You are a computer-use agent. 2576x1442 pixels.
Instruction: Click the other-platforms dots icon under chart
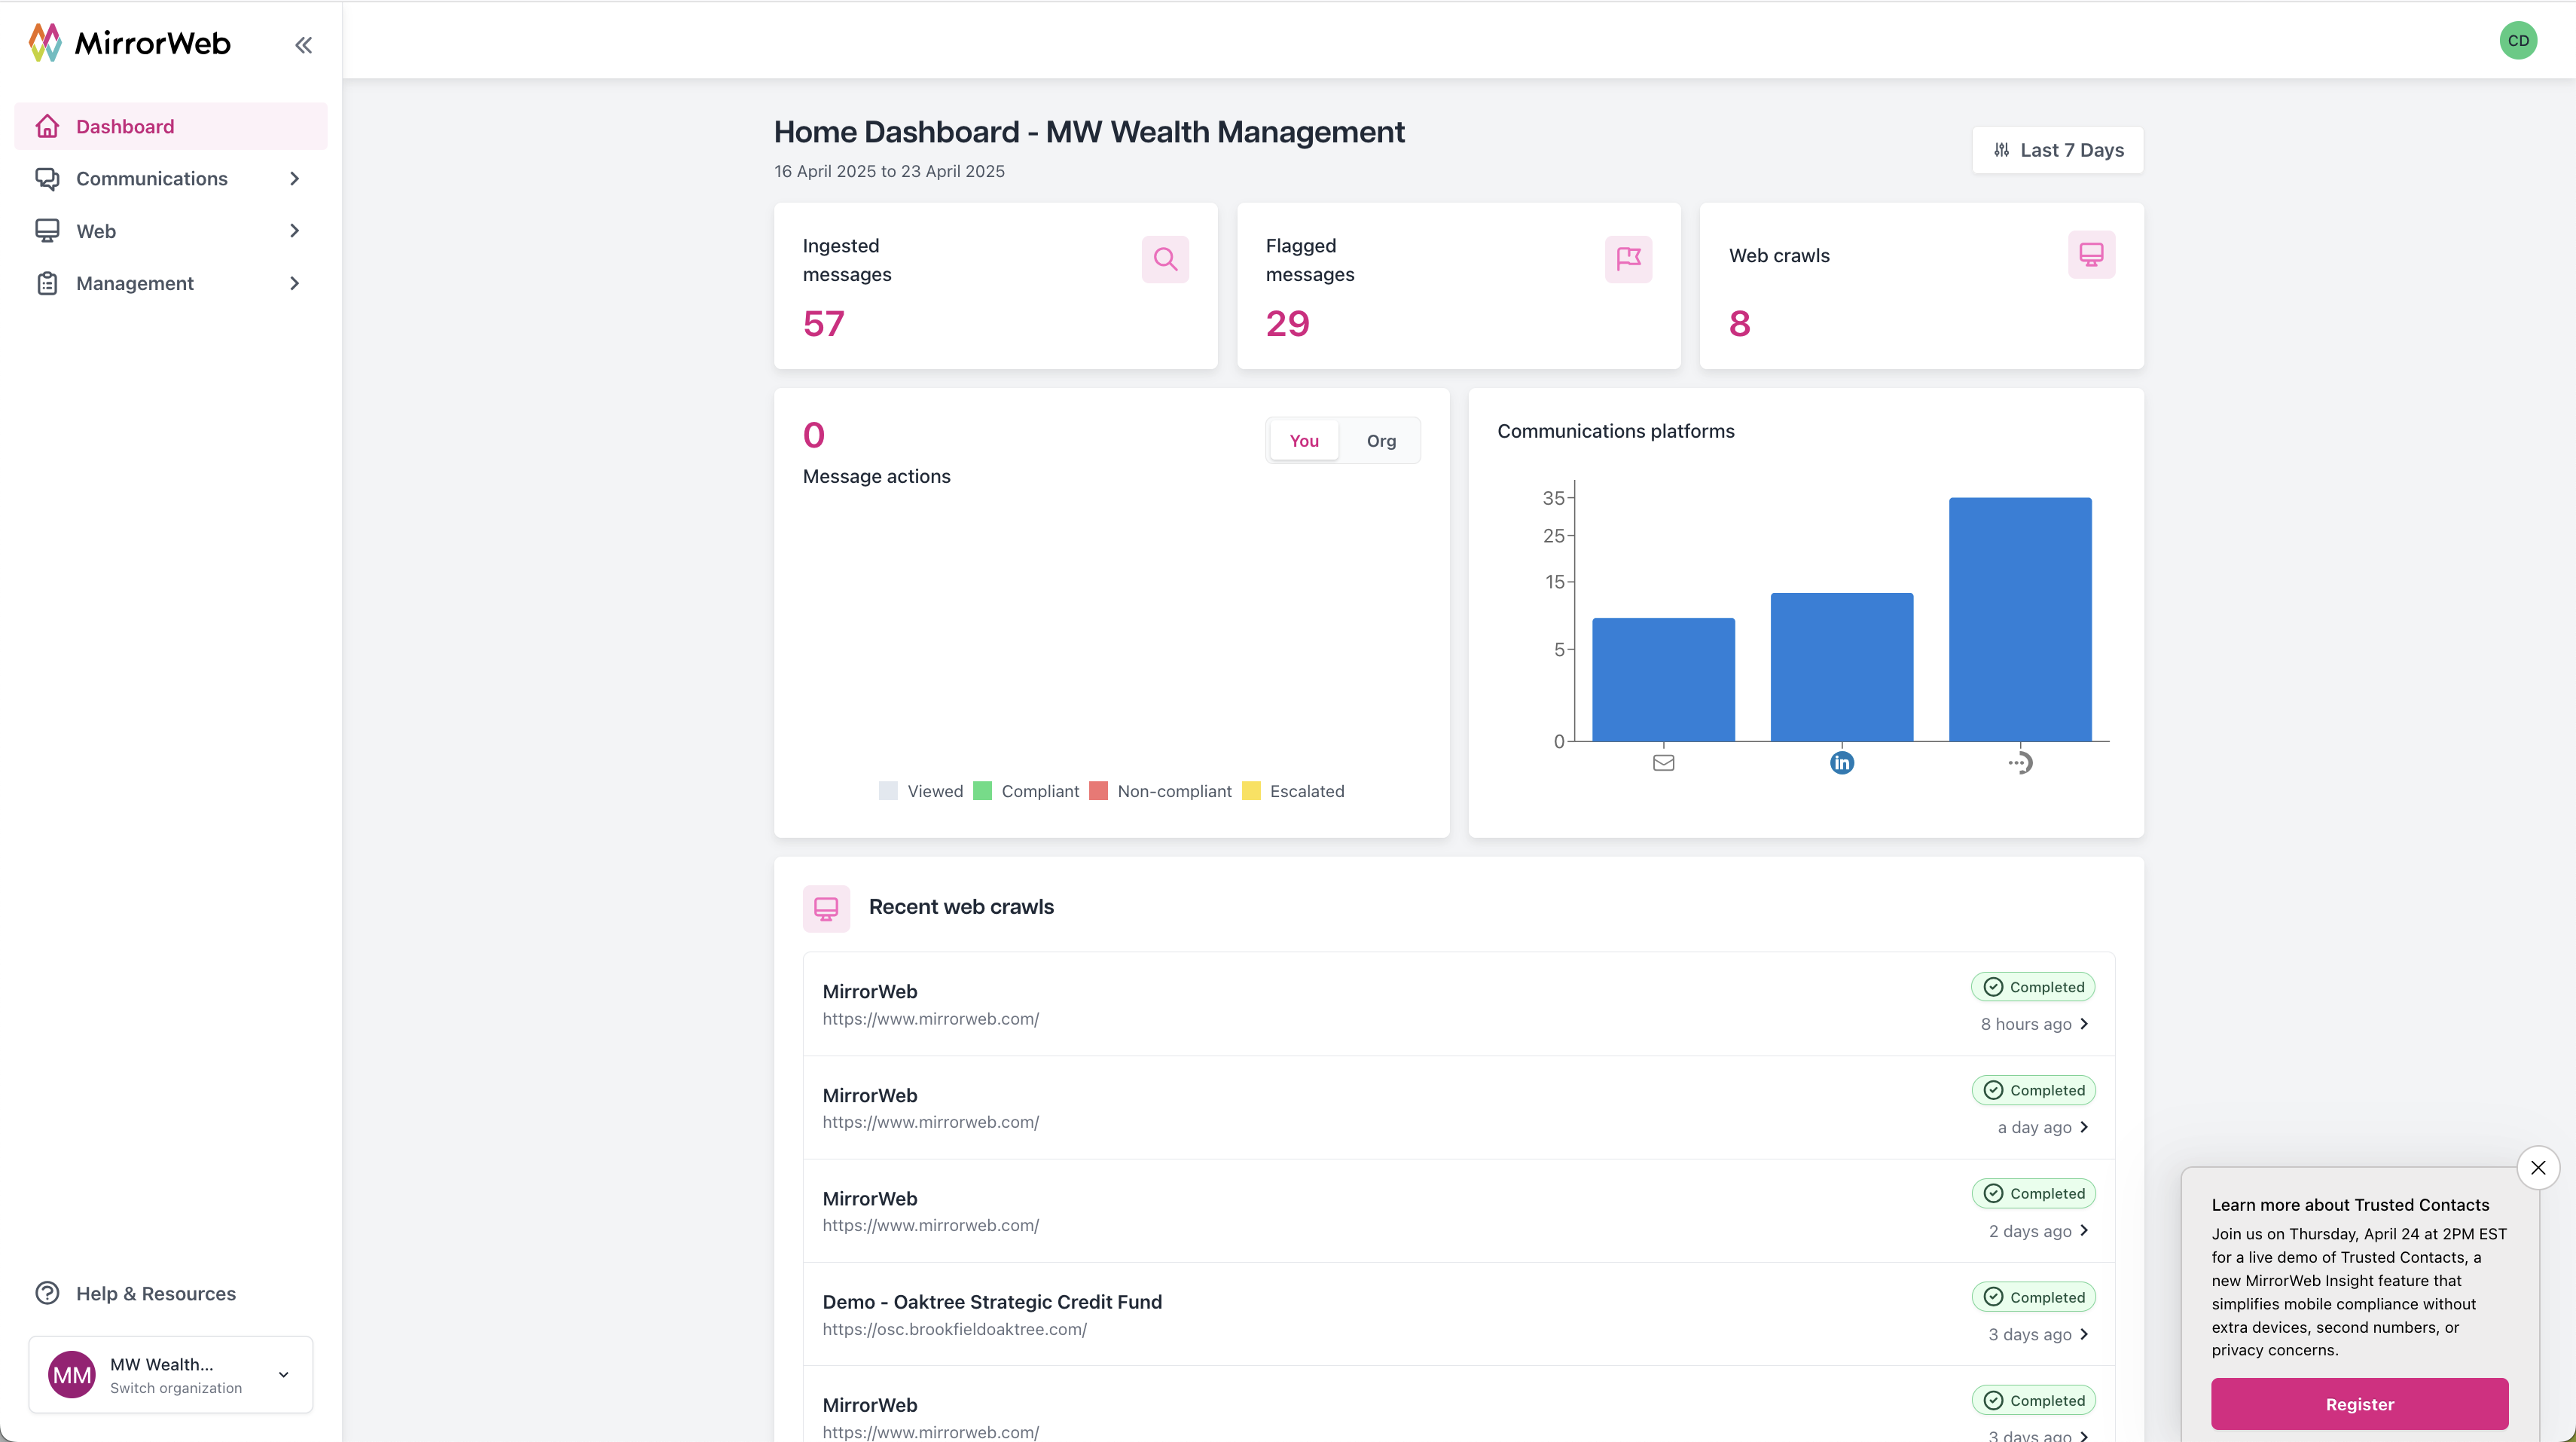pyautogui.click(x=2020, y=763)
